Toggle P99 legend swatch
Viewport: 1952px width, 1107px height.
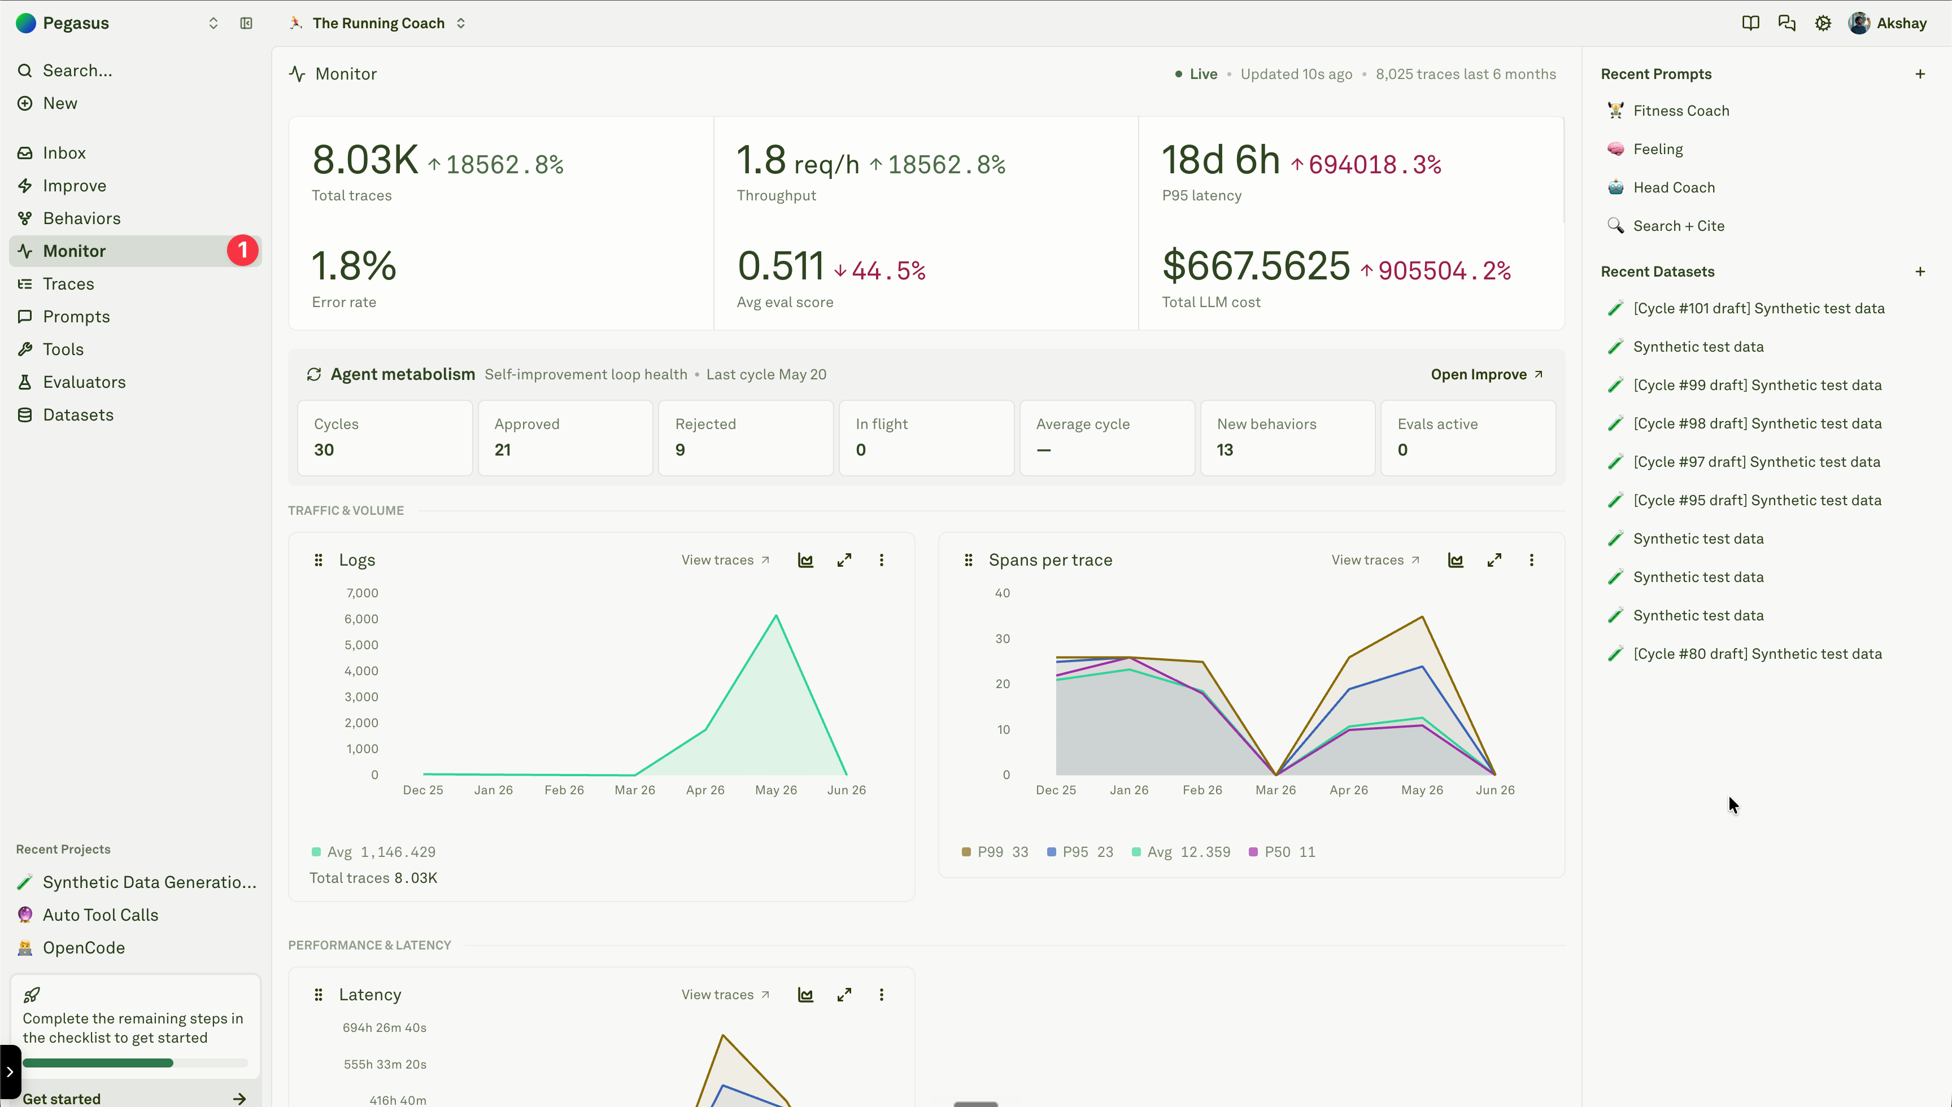coord(966,852)
